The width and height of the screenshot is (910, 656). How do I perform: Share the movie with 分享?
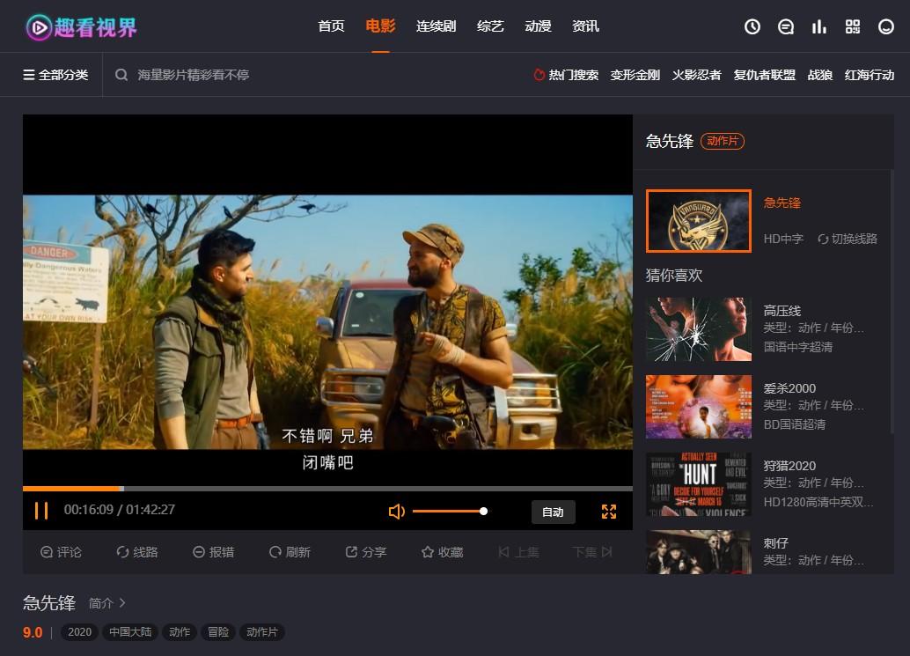point(365,552)
